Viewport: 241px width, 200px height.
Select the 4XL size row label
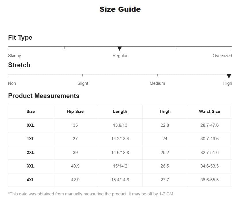pos(30,180)
